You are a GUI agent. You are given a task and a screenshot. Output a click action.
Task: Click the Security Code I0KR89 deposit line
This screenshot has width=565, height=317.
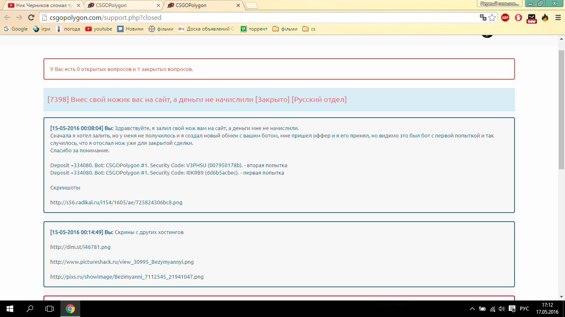click(167, 173)
